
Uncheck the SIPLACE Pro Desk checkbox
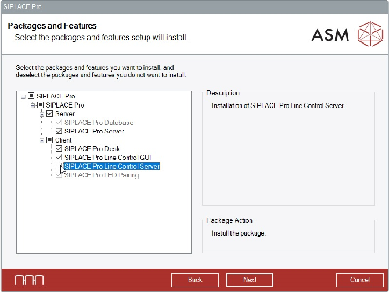[x=59, y=148]
